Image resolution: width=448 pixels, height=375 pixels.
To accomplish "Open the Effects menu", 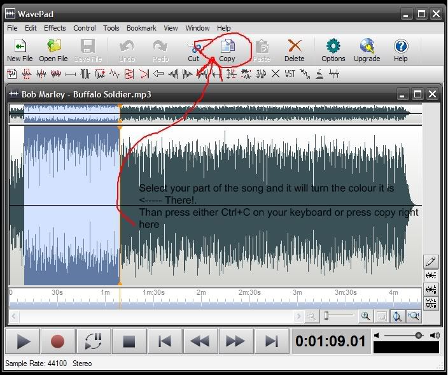I will 55,28.
